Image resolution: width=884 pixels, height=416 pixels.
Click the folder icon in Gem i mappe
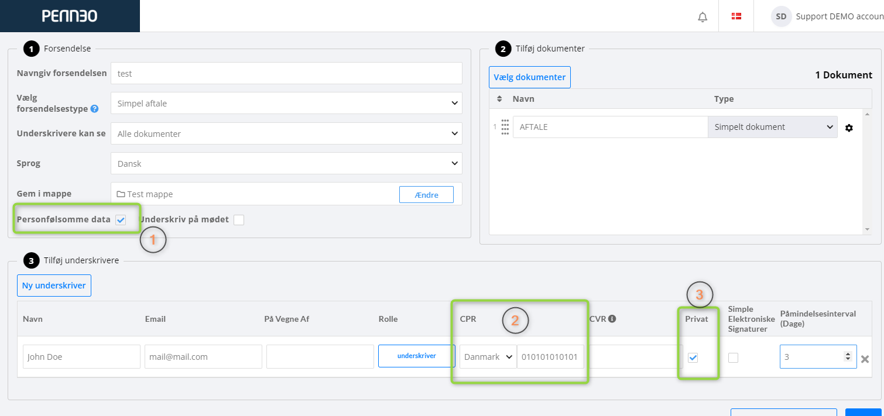[121, 194]
